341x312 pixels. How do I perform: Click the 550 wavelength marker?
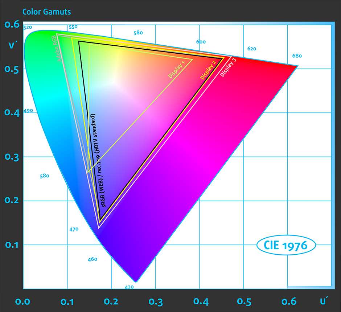pyautogui.click(x=73, y=27)
